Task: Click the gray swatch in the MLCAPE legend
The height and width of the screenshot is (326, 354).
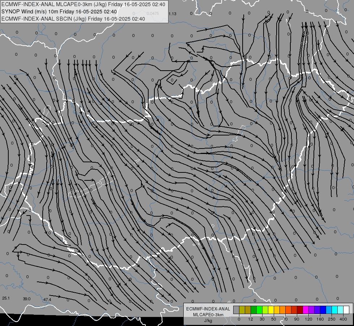Action: click(236, 310)
